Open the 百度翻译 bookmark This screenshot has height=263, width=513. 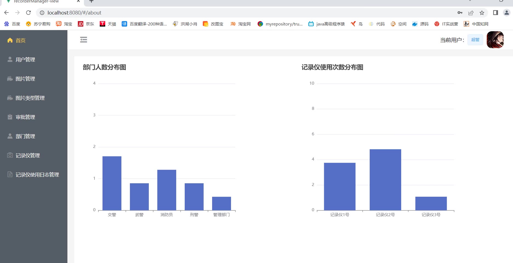point(144,24)
